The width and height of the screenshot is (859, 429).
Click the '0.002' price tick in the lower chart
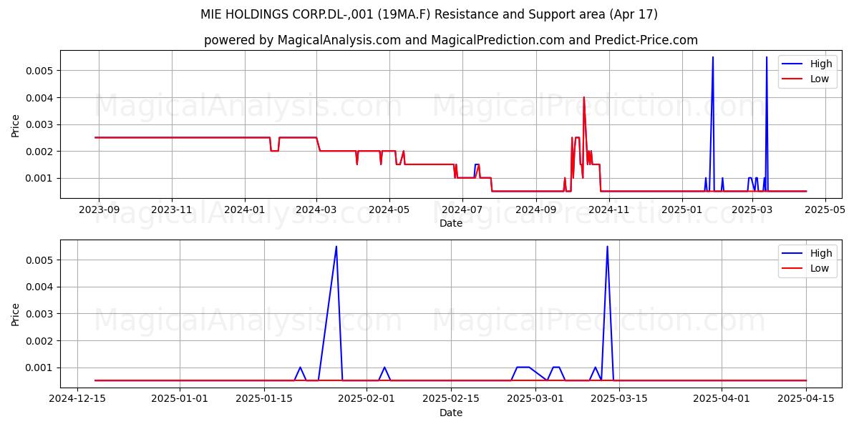40,340
